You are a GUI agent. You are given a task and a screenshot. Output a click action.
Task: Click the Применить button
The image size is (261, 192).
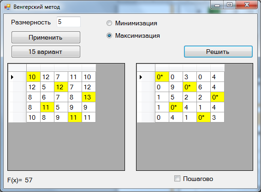click(x=46, y=37)
